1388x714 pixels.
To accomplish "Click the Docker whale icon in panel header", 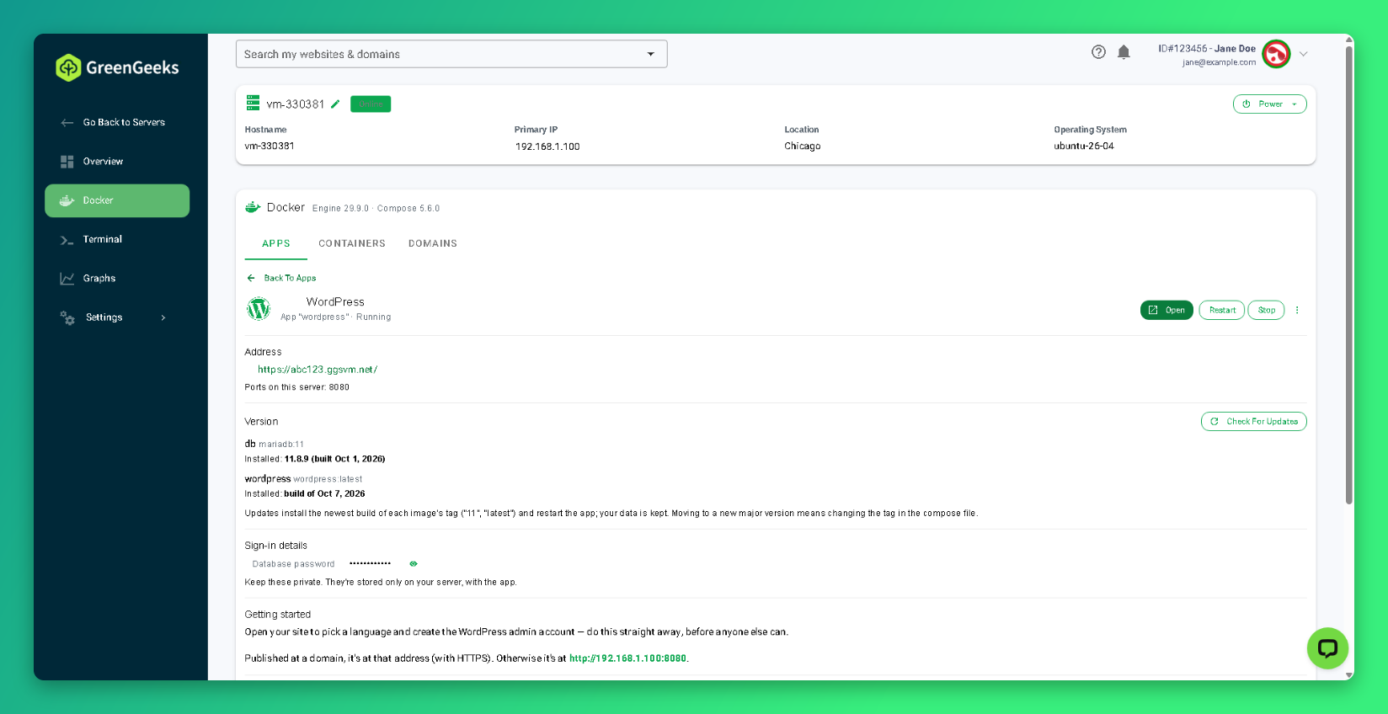I will pyautogui.click(x=253, y=207).
